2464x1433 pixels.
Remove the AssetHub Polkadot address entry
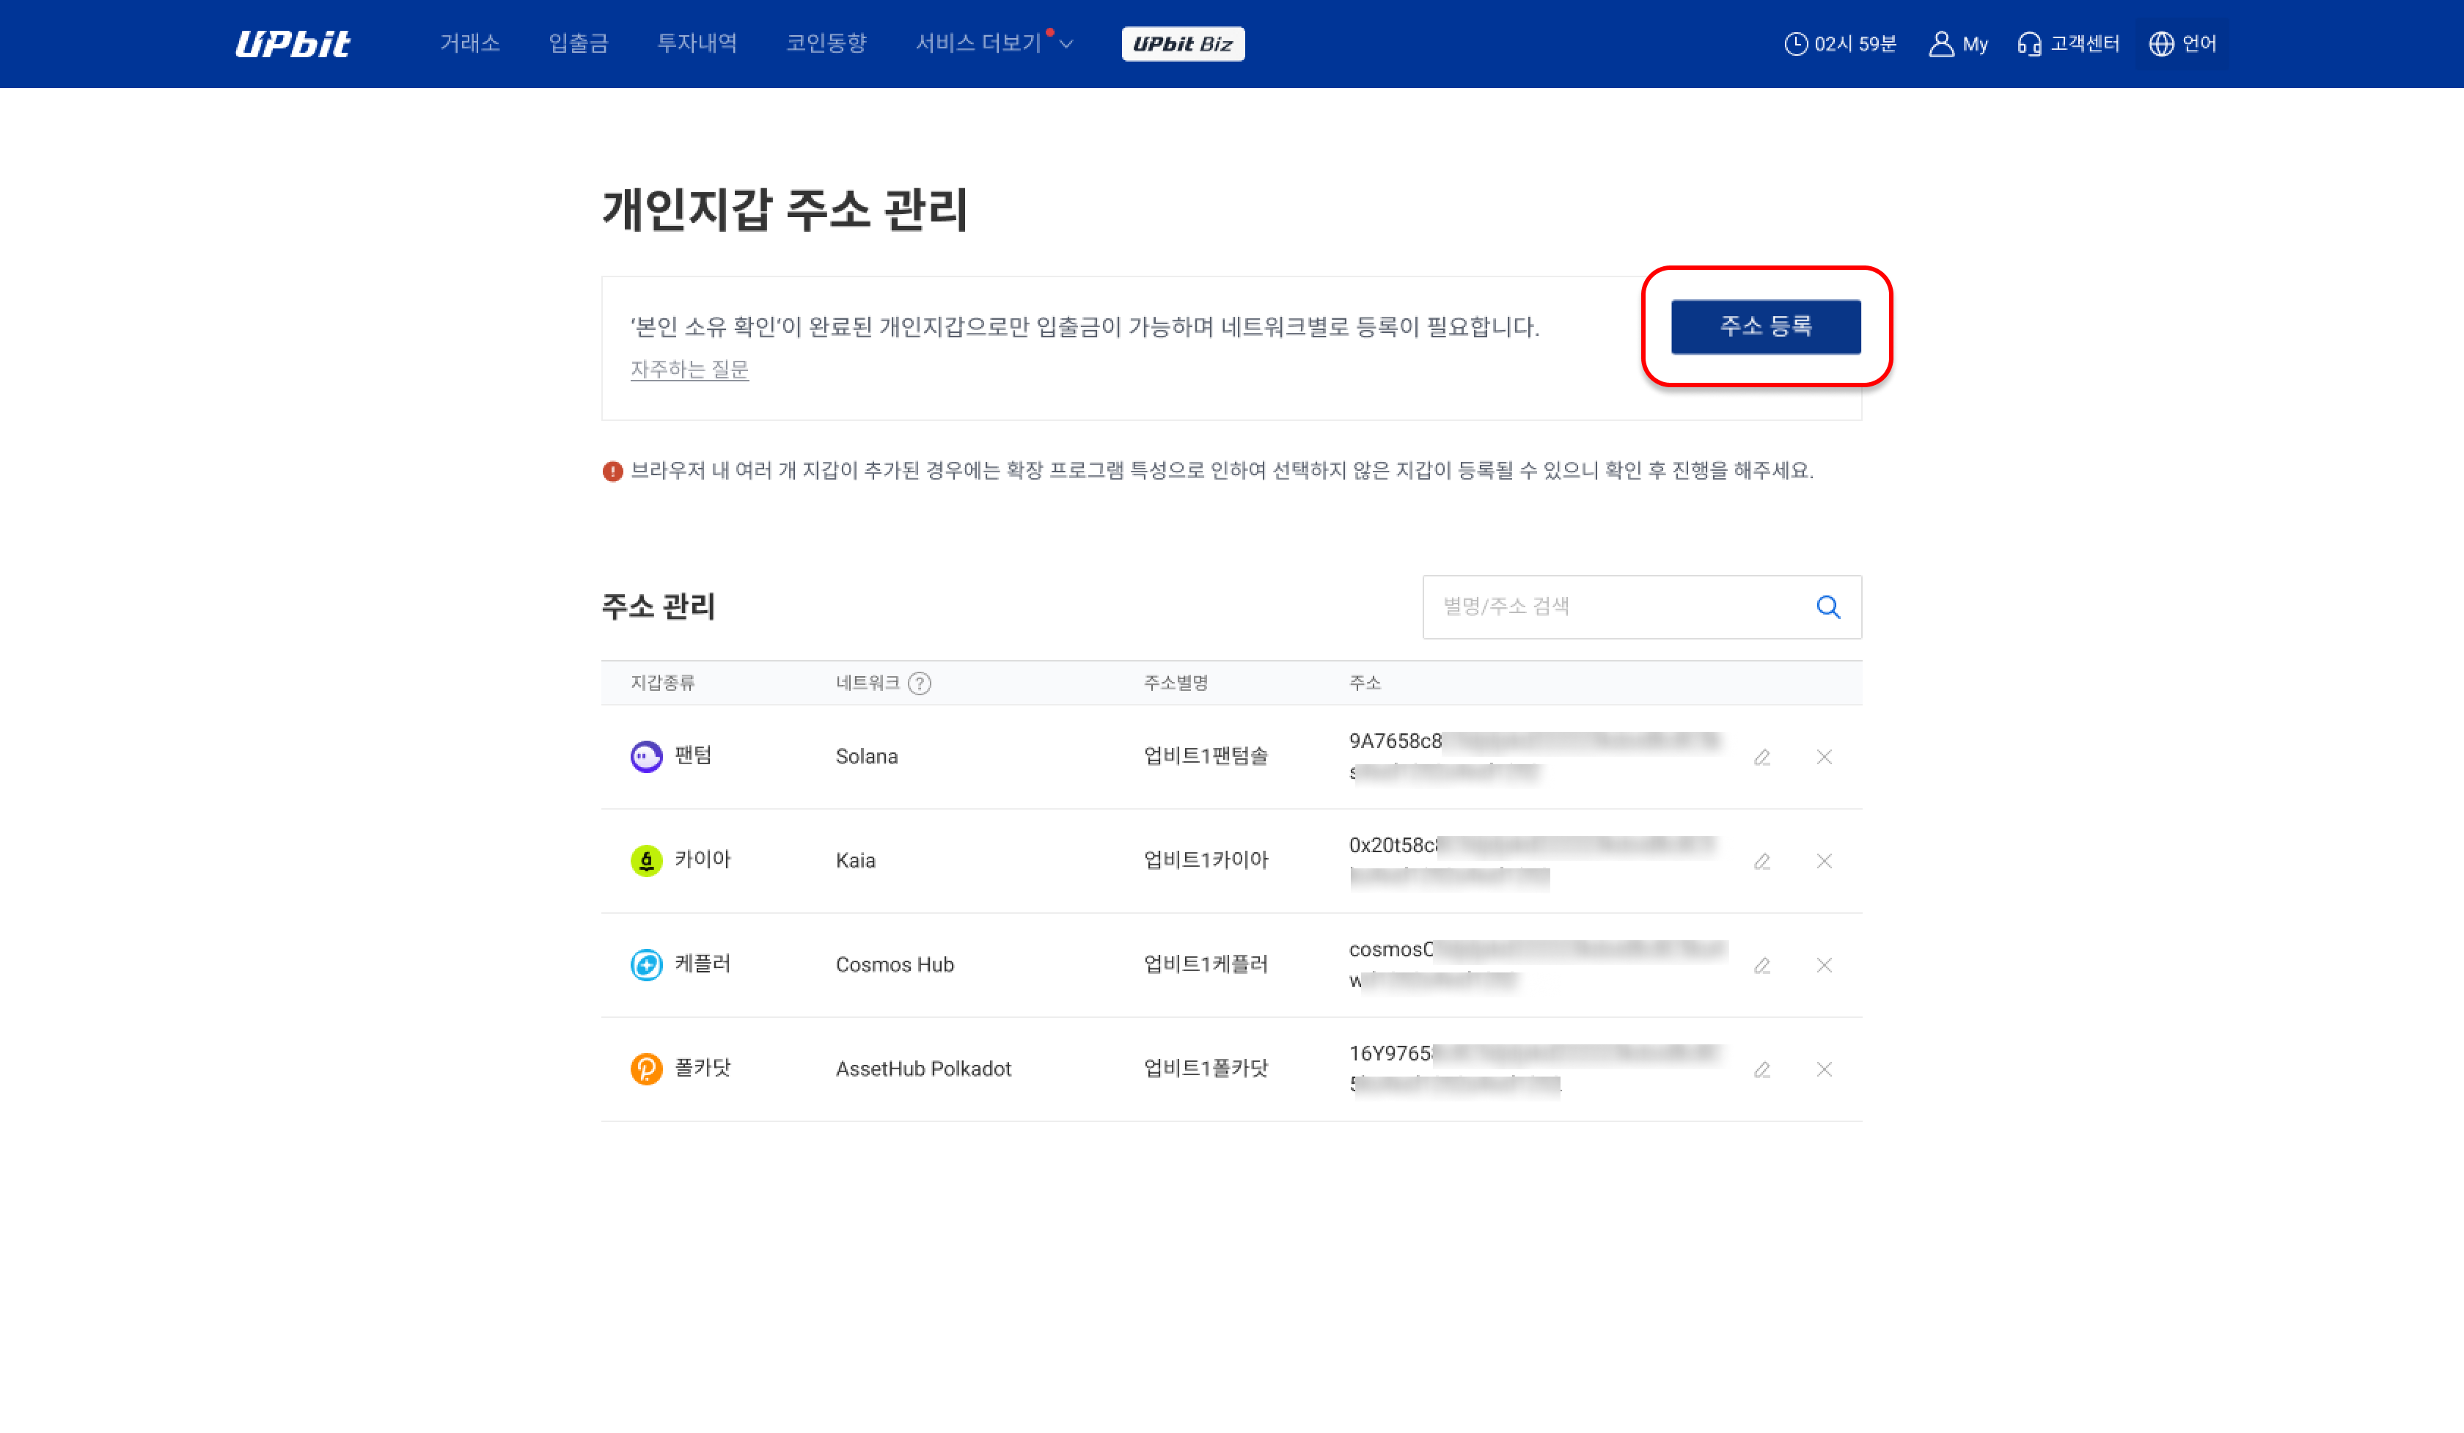coord(1824,1069)
